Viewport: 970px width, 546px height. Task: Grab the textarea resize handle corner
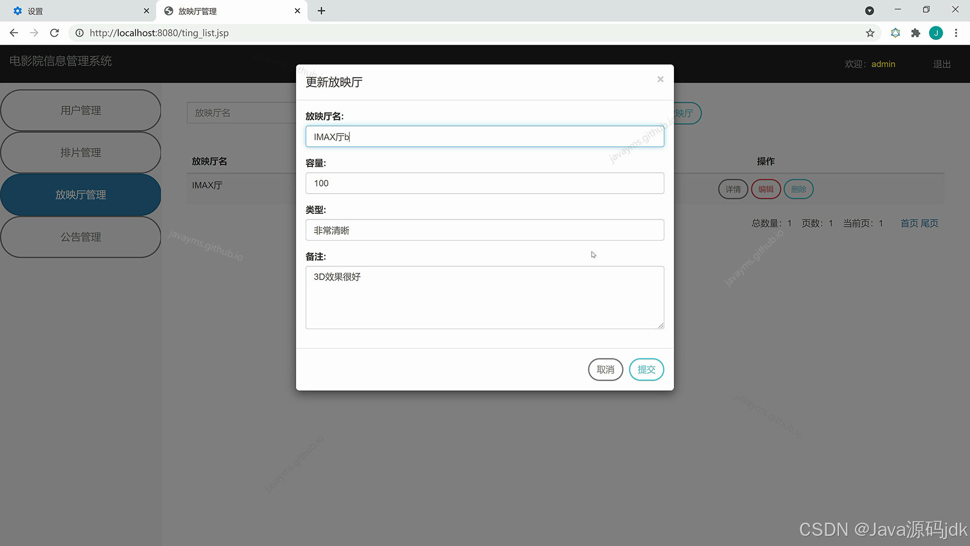(661, 326)
